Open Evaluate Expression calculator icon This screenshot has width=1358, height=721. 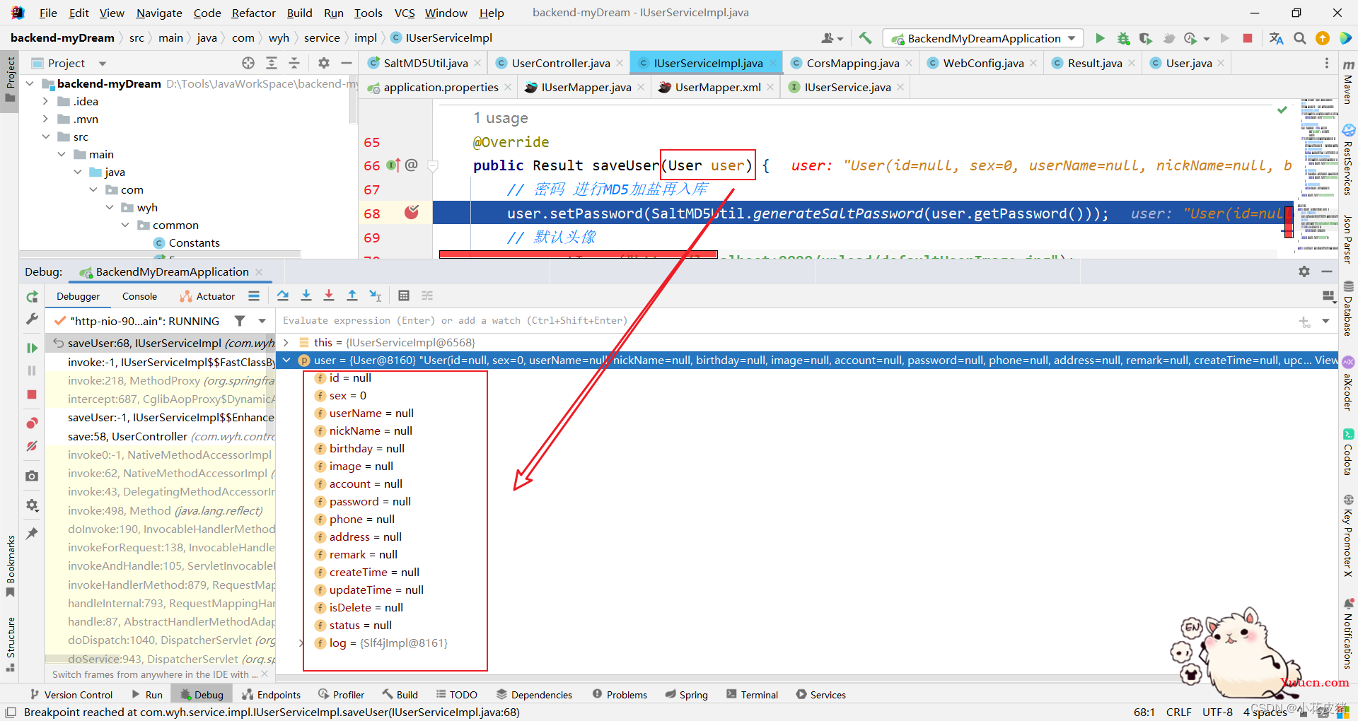pyautogui.click(x=404, y=295)
